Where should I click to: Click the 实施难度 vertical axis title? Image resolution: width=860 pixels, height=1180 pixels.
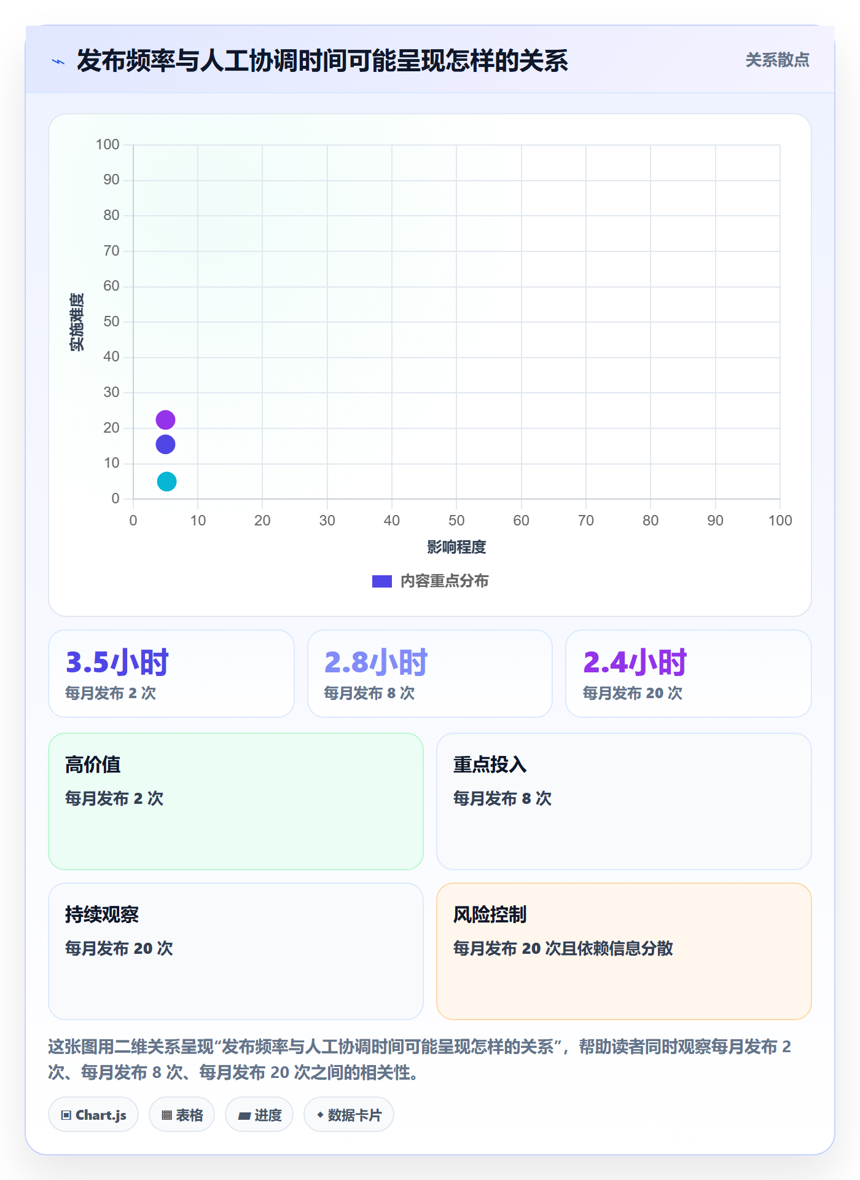(77, 322)
